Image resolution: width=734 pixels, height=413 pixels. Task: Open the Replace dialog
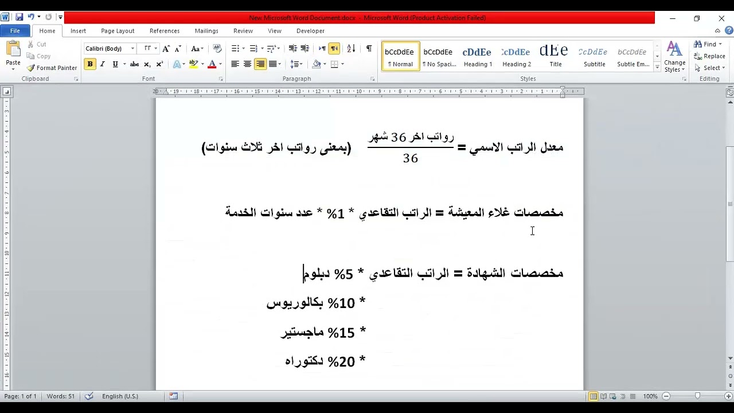click(x=710, y=56)
